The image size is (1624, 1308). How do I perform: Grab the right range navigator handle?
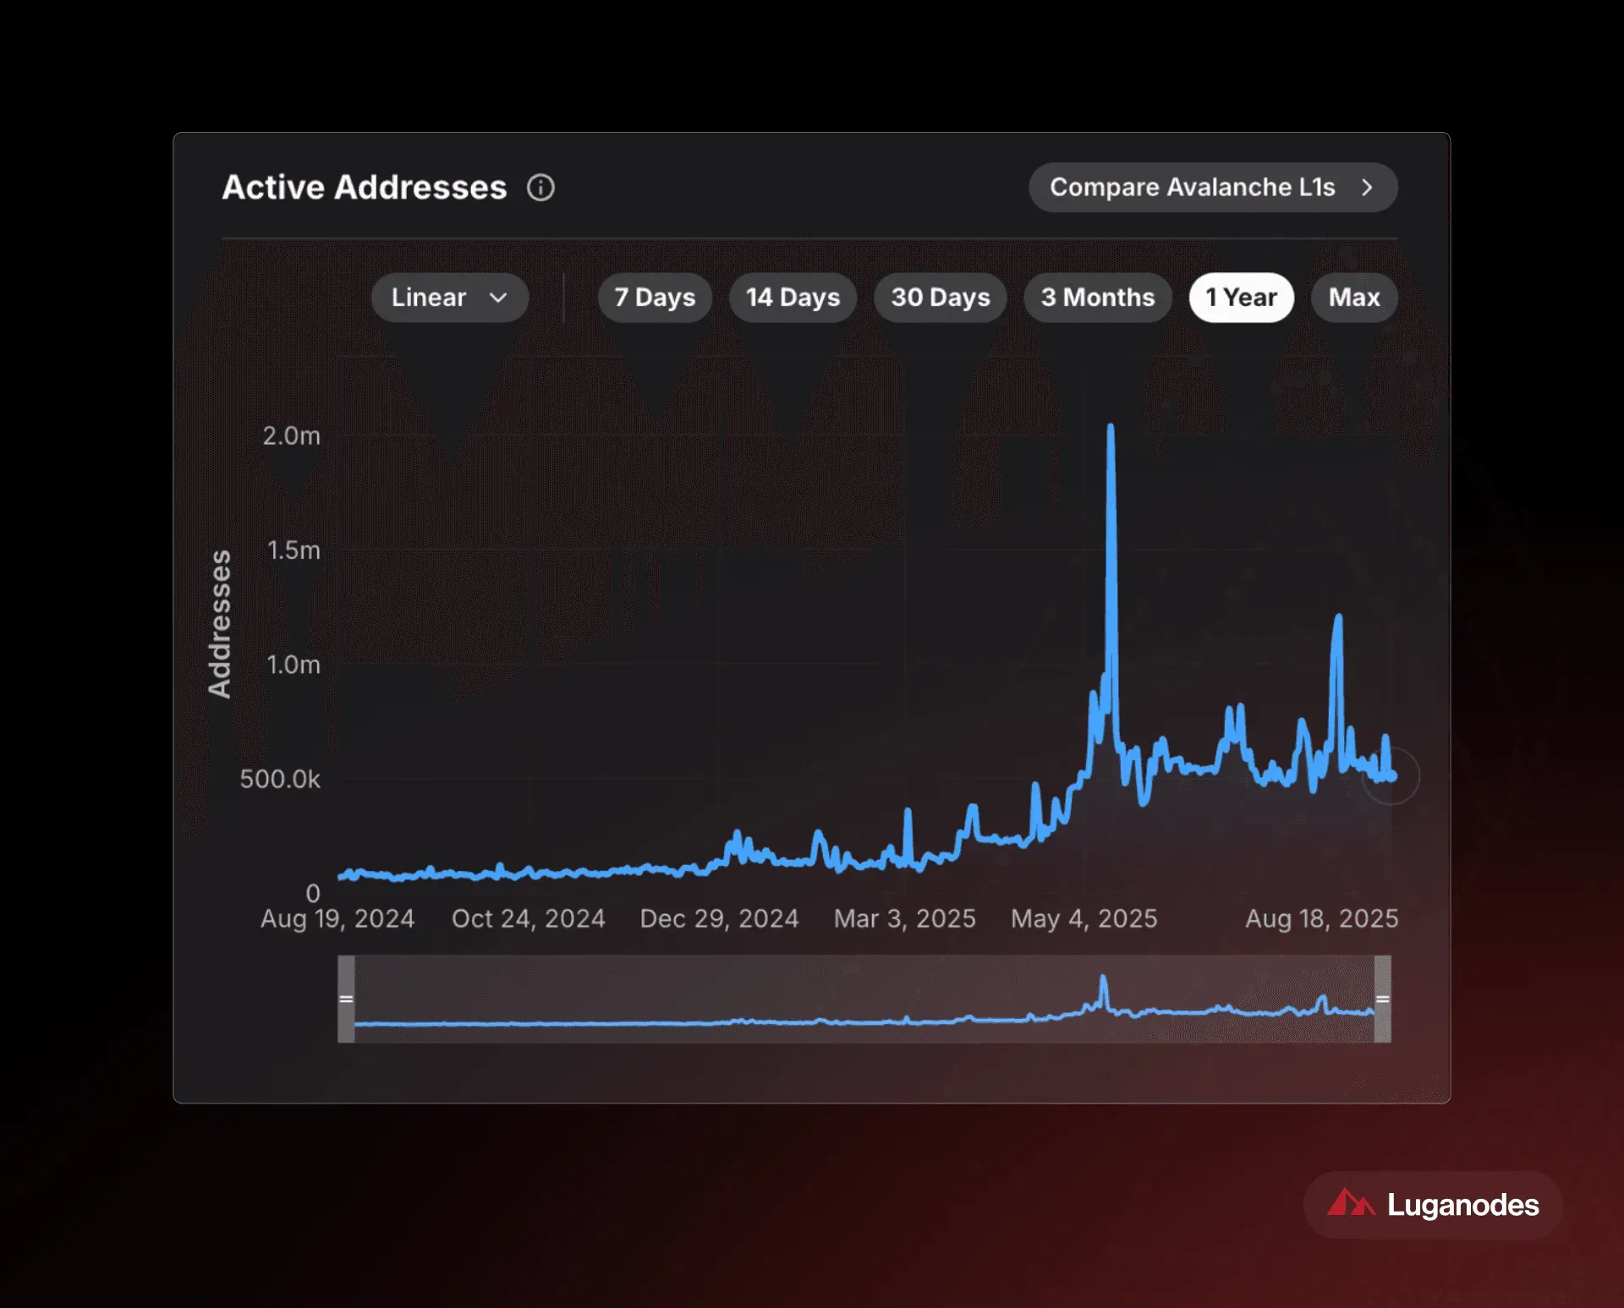coord(1383,999)
